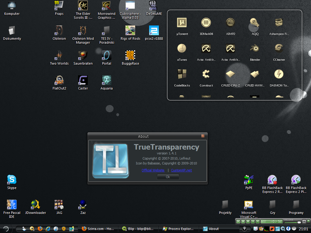Image resolution: width=311 pixels, height=233 pixels.
Task: Select the Komputer desktop icon
Action: tap(12, 8)
